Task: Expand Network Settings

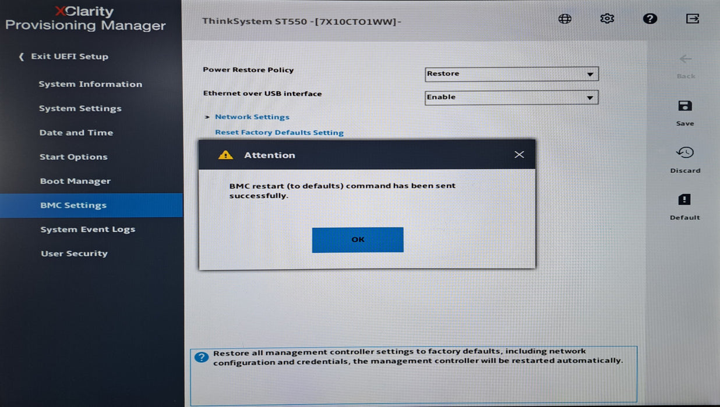Action: [252, 117]
